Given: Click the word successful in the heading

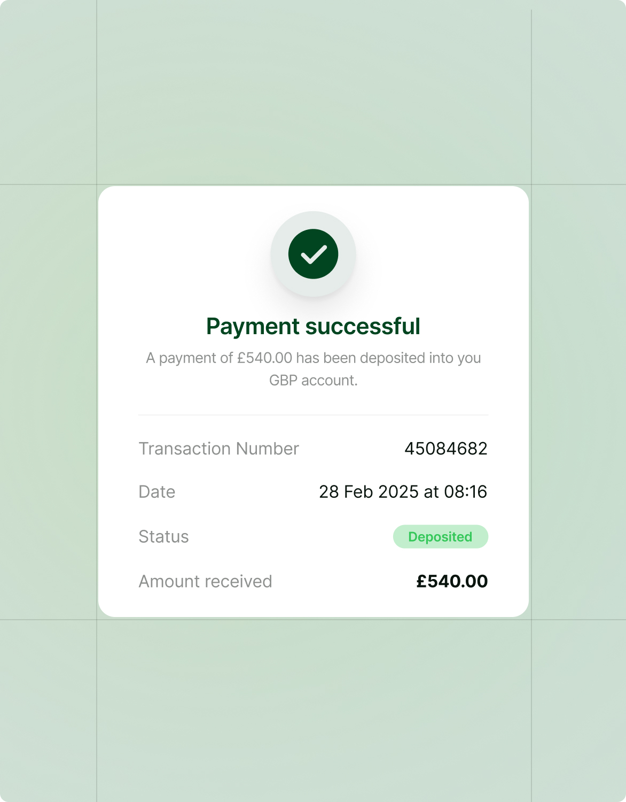Looking at the screenshot, I should click(x=363, y=326).
